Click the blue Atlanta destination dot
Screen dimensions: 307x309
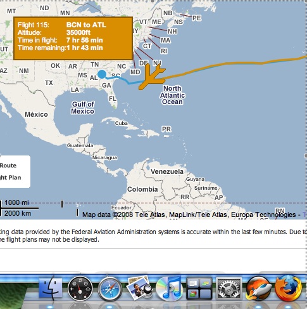pyautogui.click(x=102, y=74)
